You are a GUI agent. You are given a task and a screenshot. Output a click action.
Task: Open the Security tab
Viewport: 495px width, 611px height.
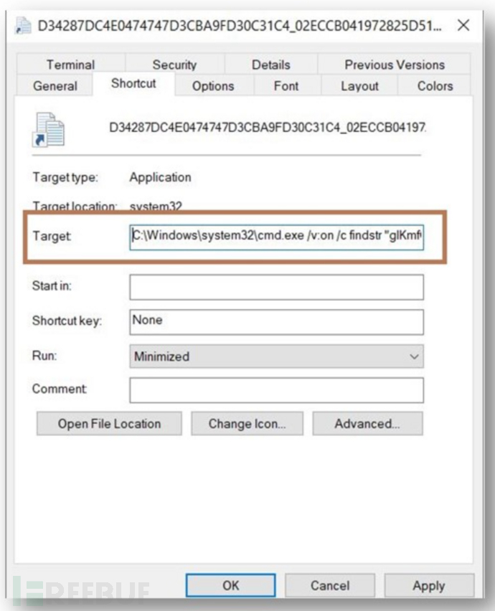point(174,65)
